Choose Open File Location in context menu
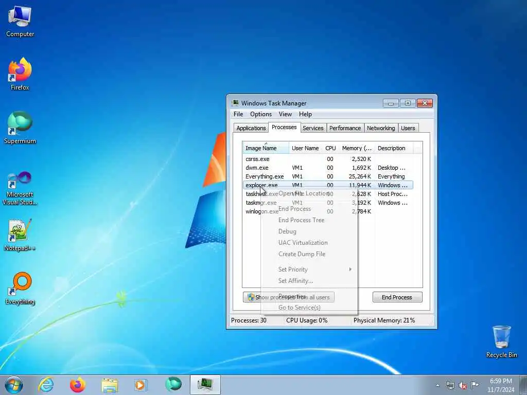 tap(309, 193)
